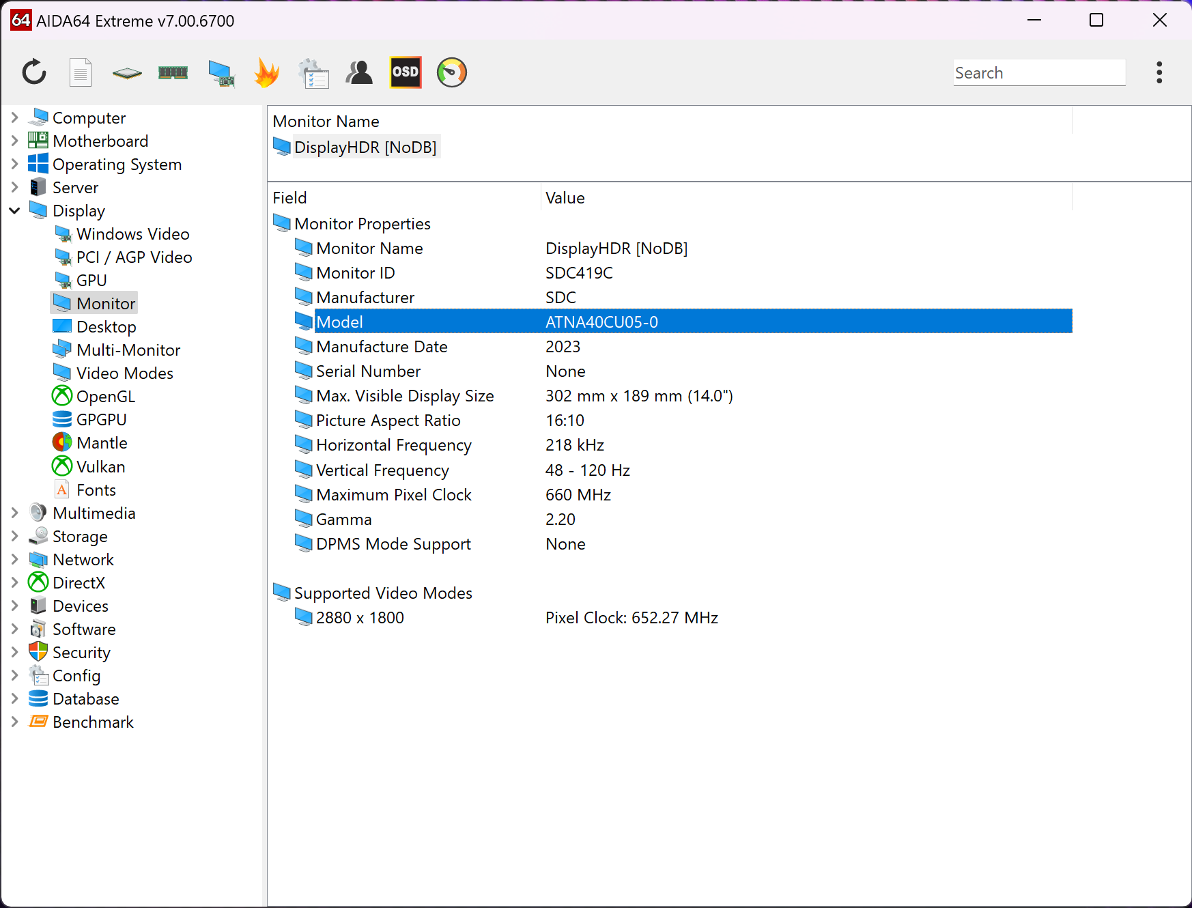Select the GPU tree item
Screen dimensions: 1192x908
(91, 280)
